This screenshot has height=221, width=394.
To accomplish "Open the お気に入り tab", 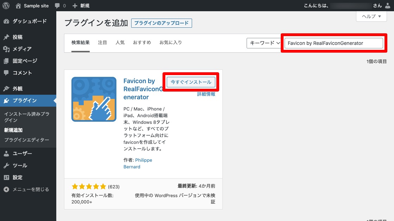I will 171,42.
